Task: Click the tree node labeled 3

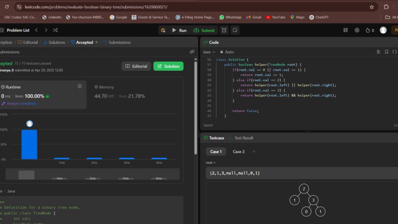Action: (x=313, y=200)
